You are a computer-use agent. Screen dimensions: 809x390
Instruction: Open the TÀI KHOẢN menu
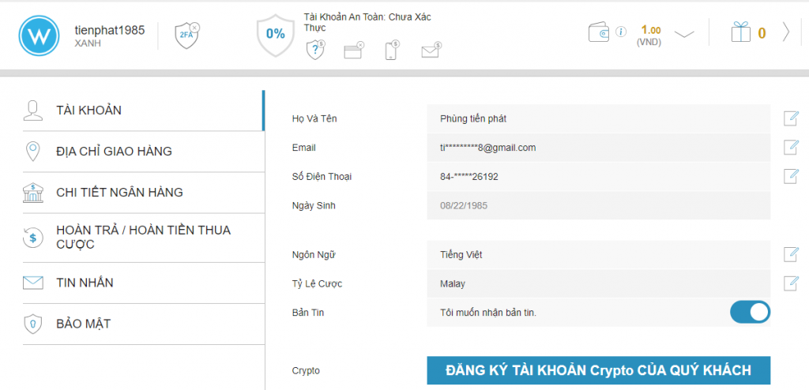[143, 111]
